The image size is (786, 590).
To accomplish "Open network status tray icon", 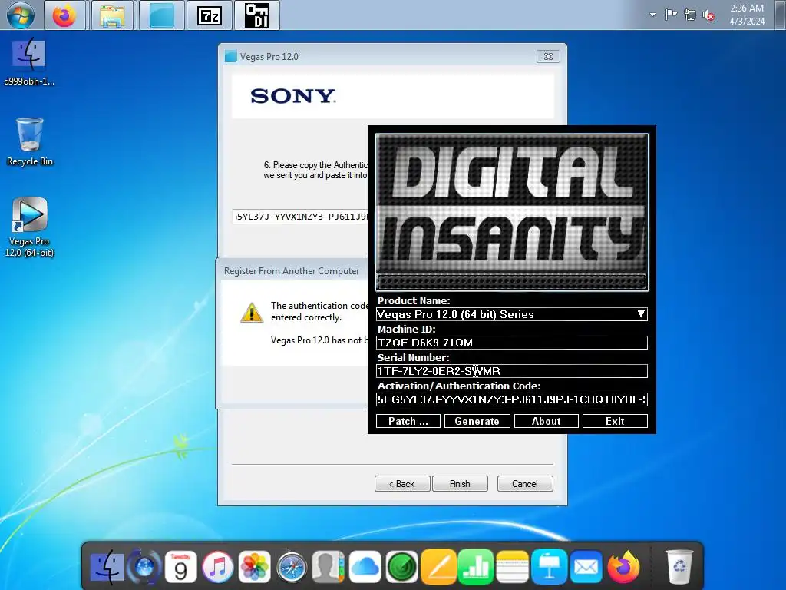I will click(690, 15).
